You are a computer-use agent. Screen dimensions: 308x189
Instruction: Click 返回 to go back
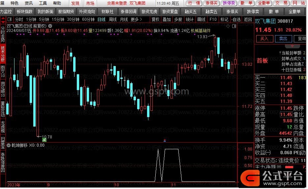[x=248, y=20]
